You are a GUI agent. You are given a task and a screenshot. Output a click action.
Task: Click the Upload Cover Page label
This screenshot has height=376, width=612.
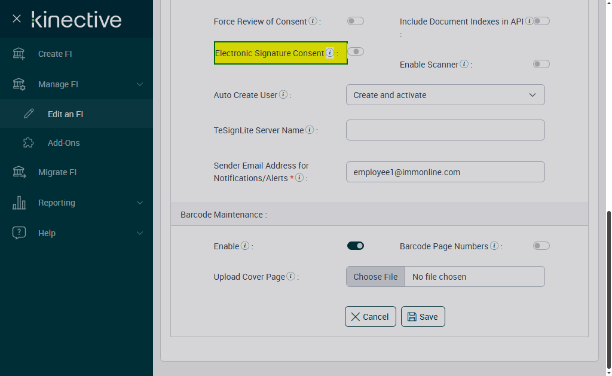(249, 277)
